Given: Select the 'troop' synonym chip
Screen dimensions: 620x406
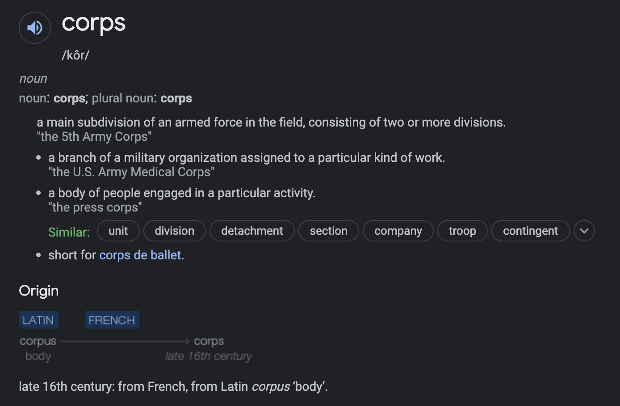Looking at the screenshot, I should pyautogui.click(x=462, y=231).
